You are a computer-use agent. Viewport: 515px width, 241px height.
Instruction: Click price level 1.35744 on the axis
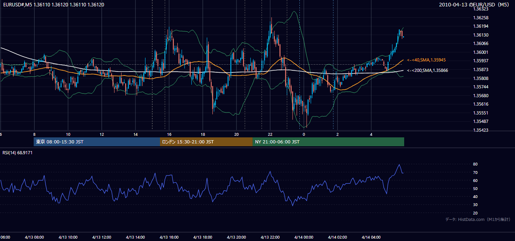click(481, 87)
